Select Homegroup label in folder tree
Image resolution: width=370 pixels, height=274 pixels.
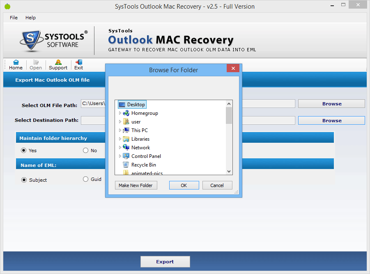145,113
